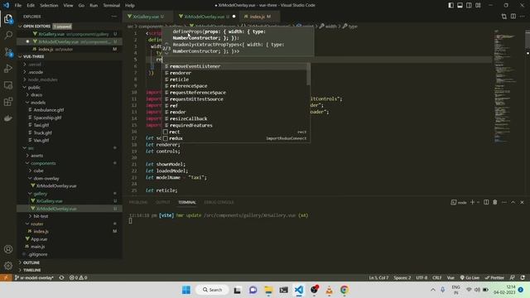Screen dimensions: 530x298
Task: Open the Run and Debug view
Action: point(8,68)
